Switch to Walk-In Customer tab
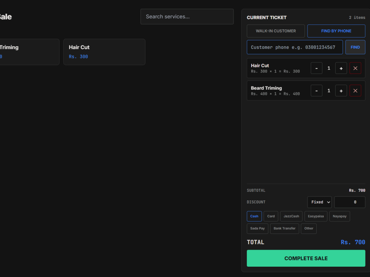The width and height of the screenshot is (370, 277). point(276,31)
